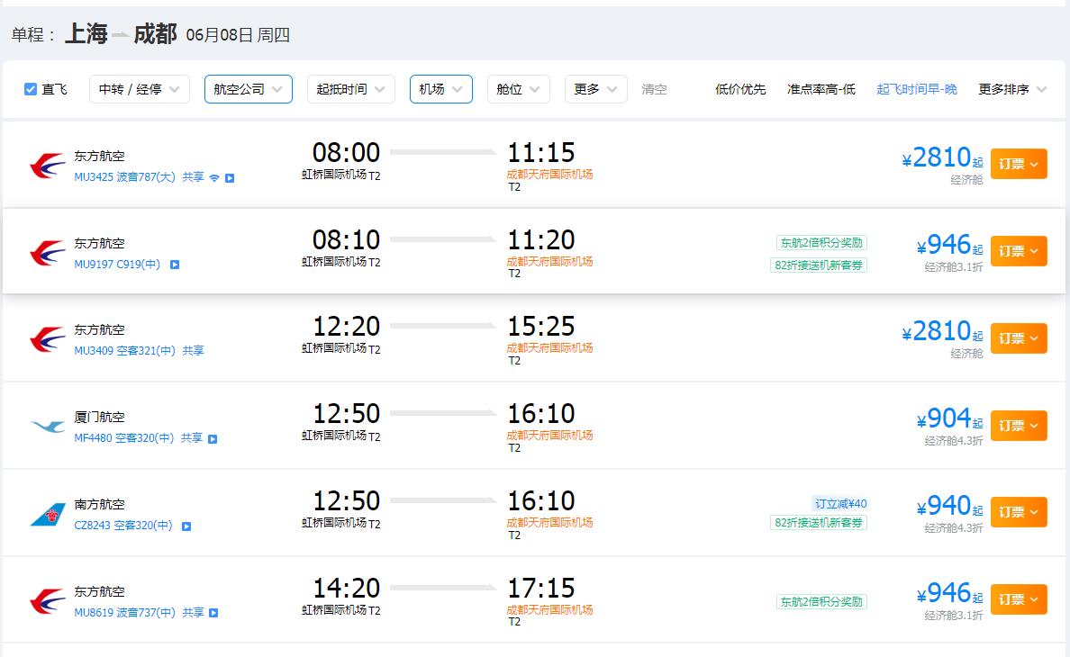The height and width of the screenshot is (657, 1070).
Task: Click the 17:15 arrival time
Action: click(541, 588)
